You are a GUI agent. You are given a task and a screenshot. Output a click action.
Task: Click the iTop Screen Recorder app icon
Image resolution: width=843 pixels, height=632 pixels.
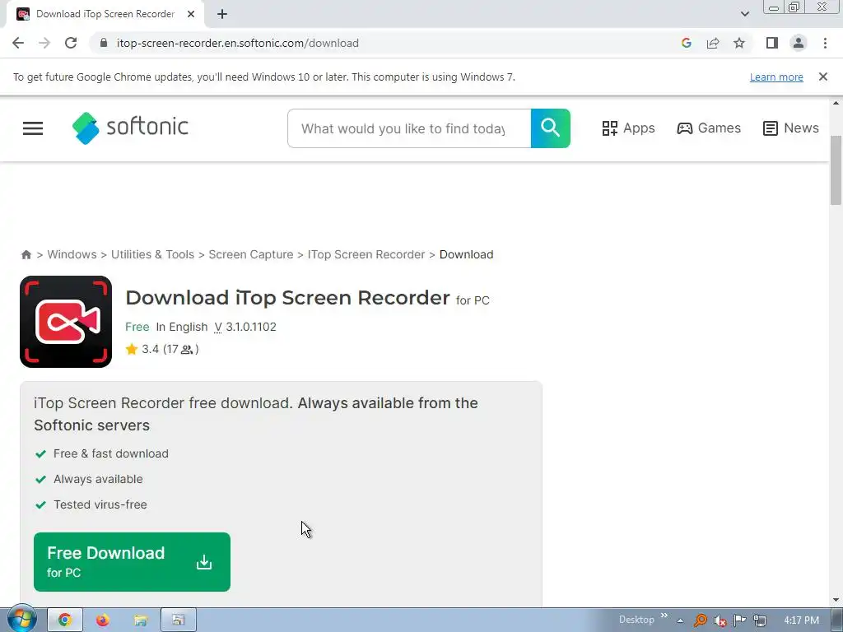pos(66,322)
